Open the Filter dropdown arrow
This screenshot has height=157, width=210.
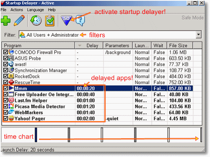[199, 35]
